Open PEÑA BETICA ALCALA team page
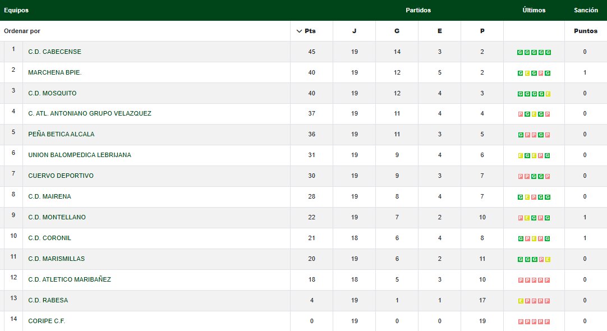Image resolution: width=607 pixels, height=331 pixels. pyautogui.click(x=61, y=134)
